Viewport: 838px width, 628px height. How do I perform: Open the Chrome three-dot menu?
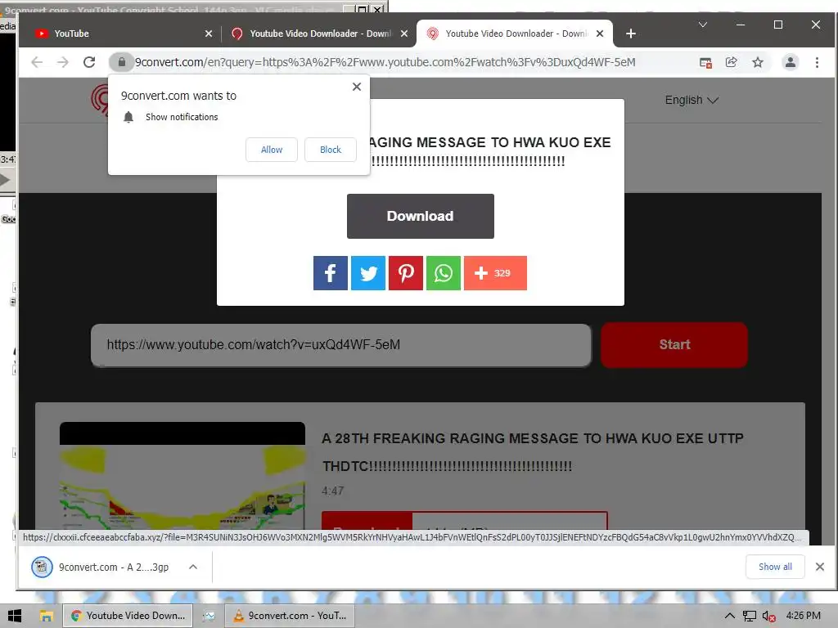coord(817,62)
